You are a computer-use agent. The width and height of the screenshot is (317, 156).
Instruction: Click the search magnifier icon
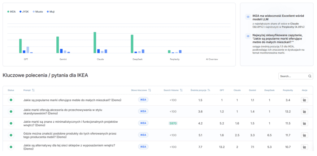(x=310, y=76)
